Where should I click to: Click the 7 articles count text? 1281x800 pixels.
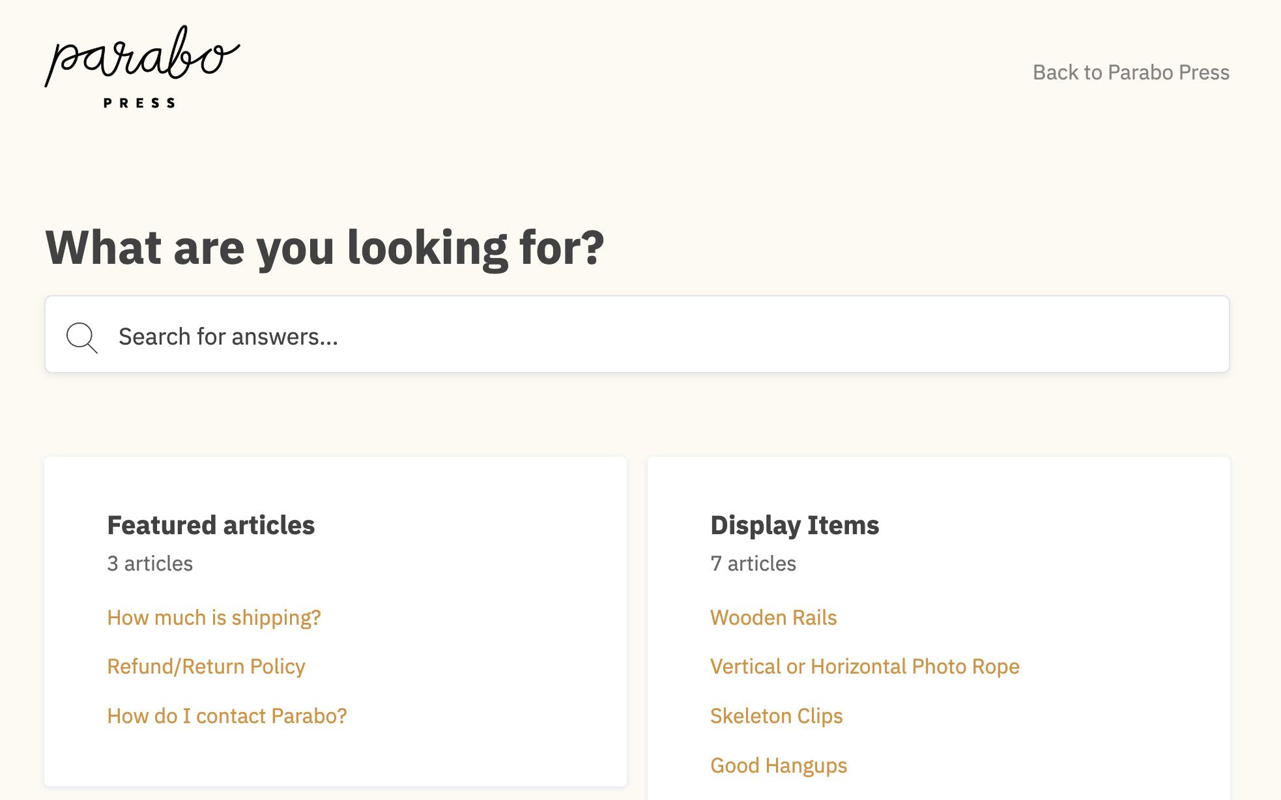point(753,564)
